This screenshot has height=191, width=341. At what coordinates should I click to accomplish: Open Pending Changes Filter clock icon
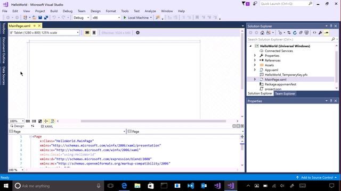coord(280,33)
